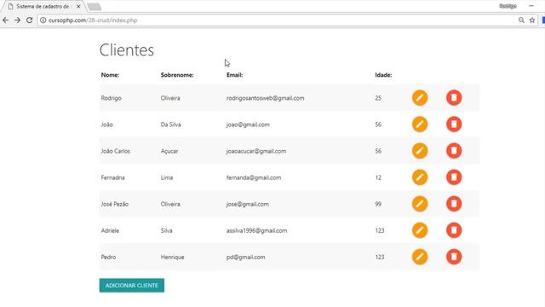Viewport: 545px width, 307px height.
Task: Switch to Sistema de cadastro tab
Action: pos(43,6)
